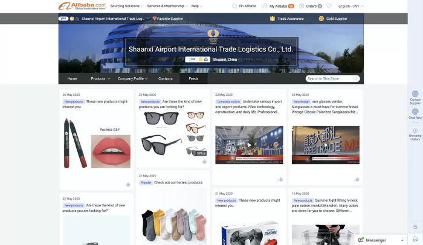Screen dimensions: 423x245
Task: Click the Favorite Supplier button
Action: 168,19
